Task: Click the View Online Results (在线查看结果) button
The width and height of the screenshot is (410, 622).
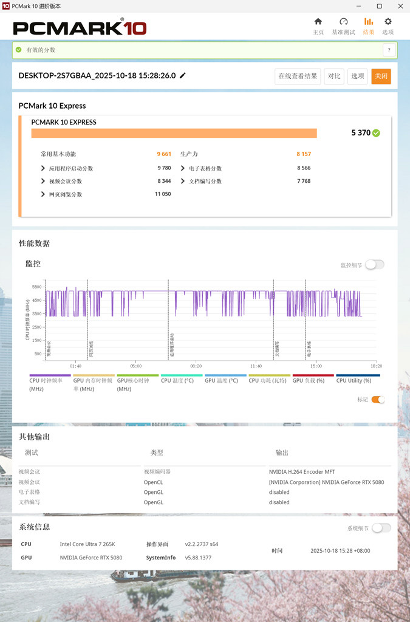Action: click(x=298, y=76)
